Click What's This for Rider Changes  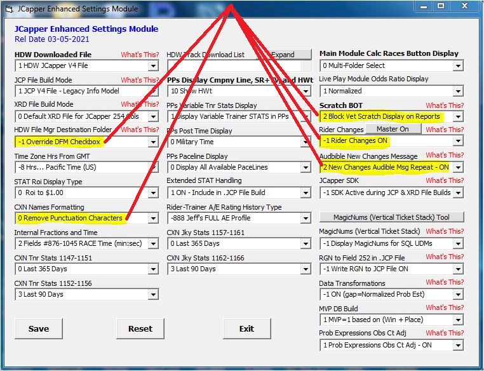pyautogui.click(x=445, y=130)
